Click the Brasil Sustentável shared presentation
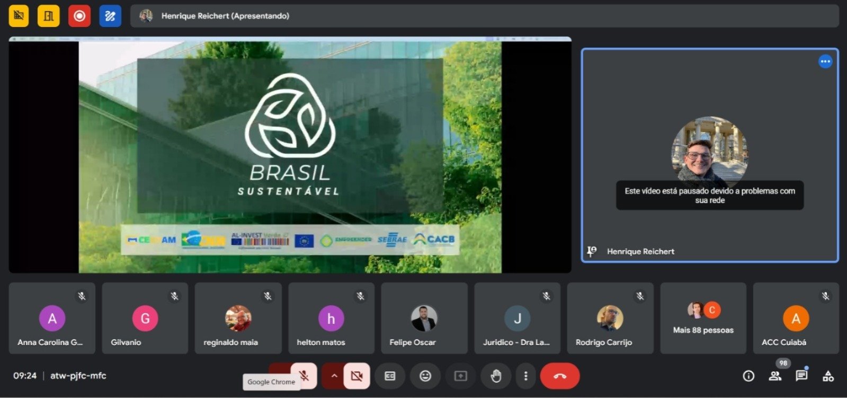 (x=290, y=155)
